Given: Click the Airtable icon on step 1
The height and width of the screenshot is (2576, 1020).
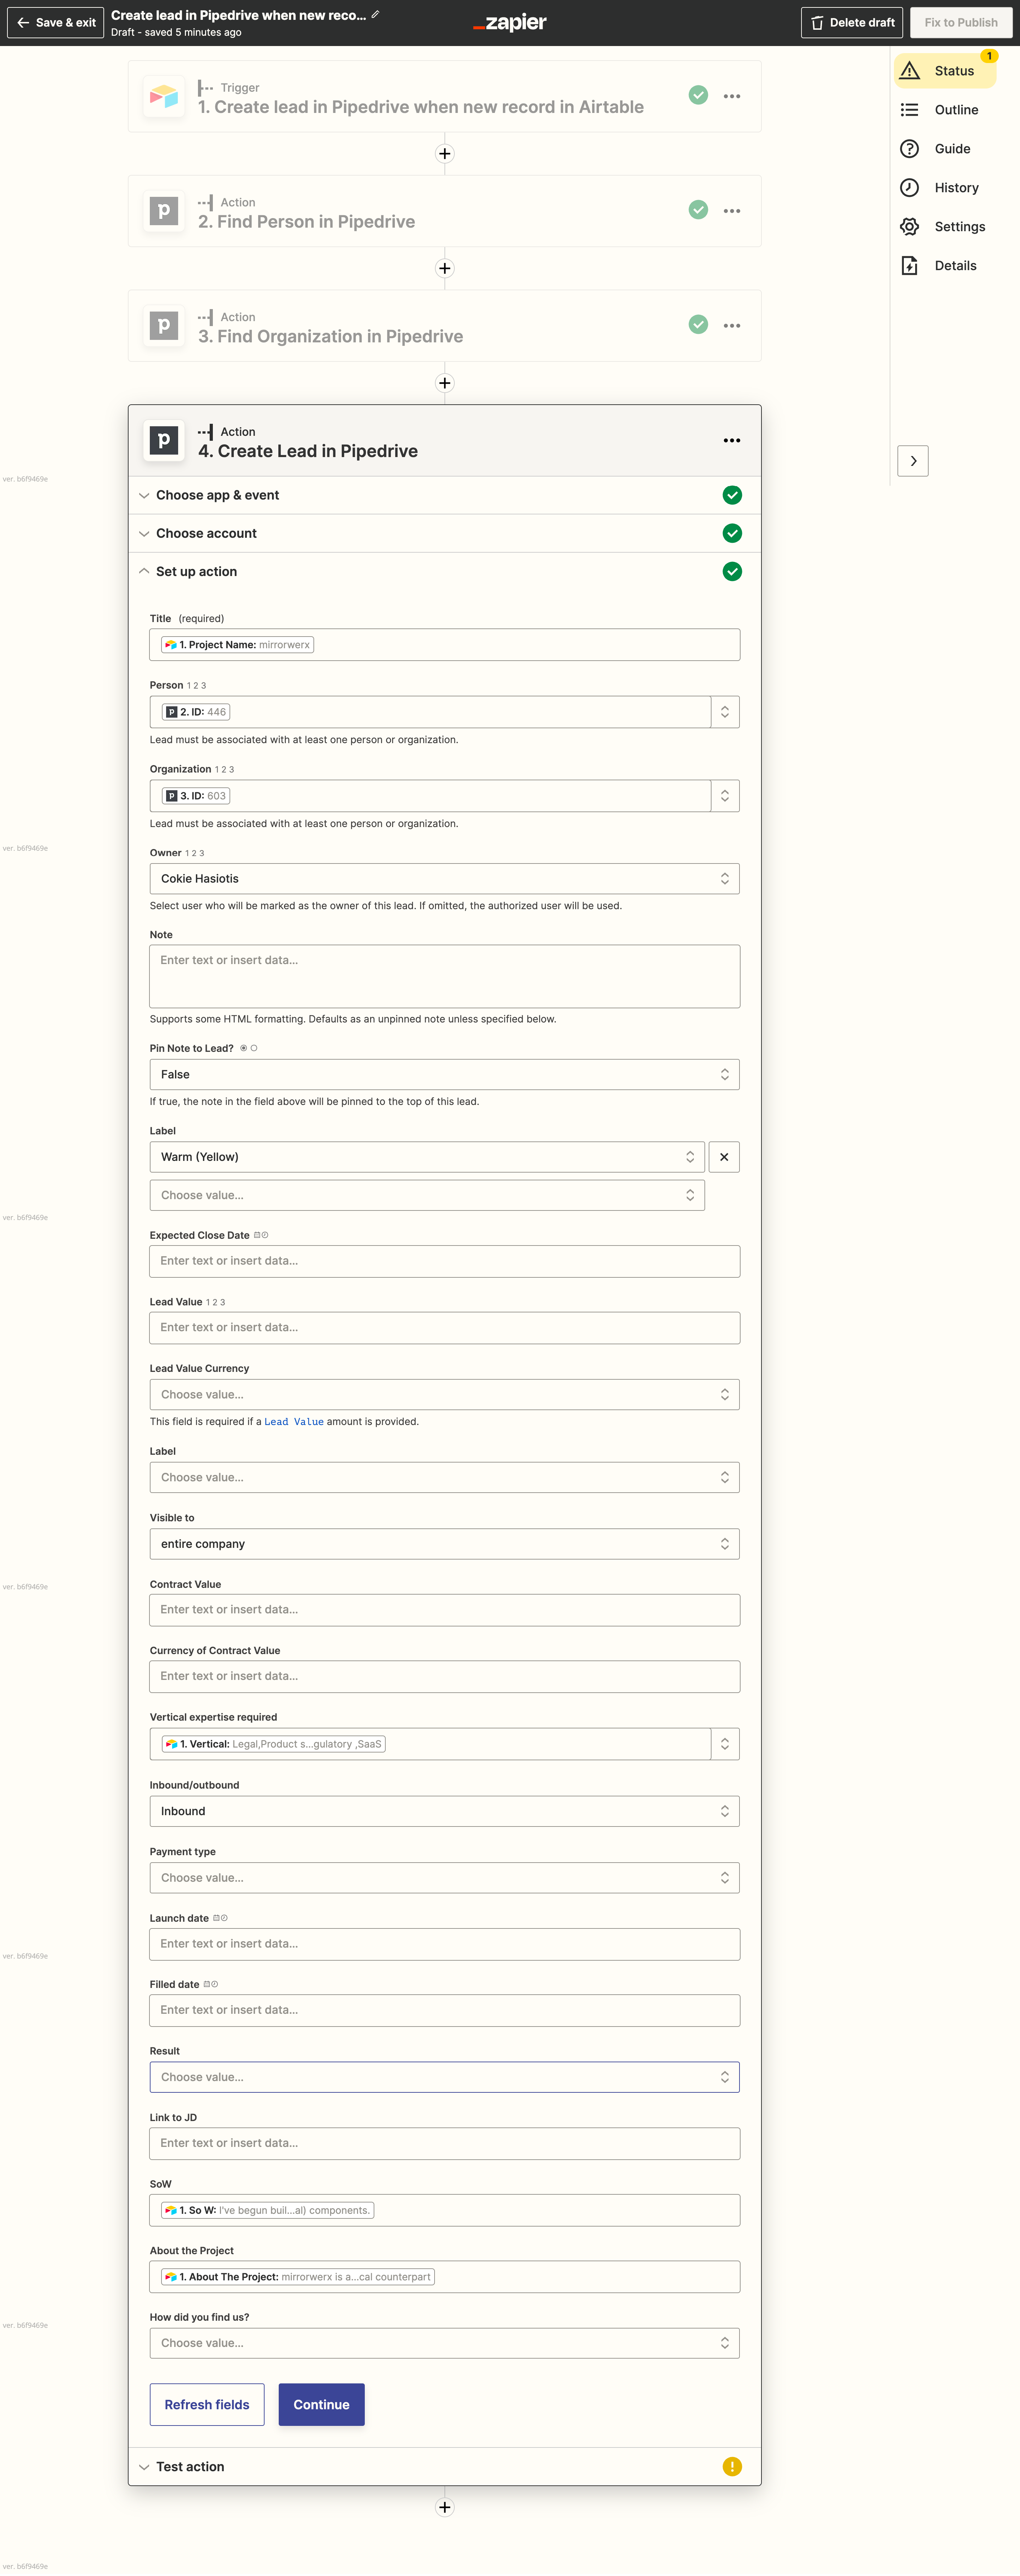Looking at the screenshot, I should click(164, 97).
